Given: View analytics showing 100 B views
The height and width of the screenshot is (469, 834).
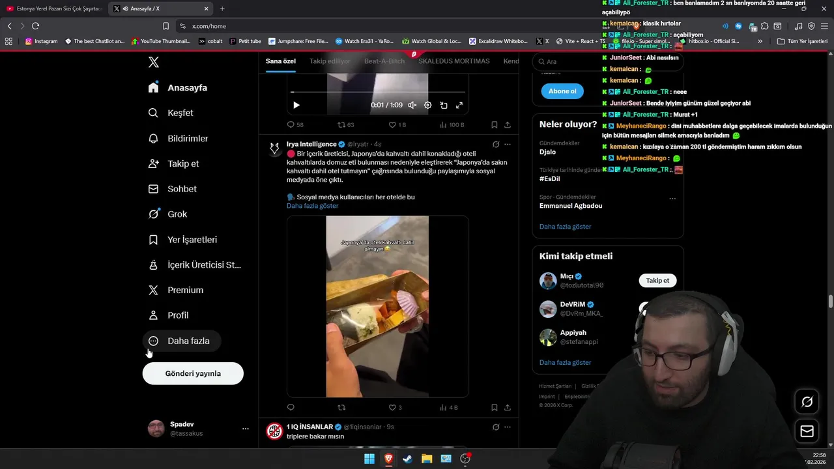Looking at the screenshot, I should 452,124.
